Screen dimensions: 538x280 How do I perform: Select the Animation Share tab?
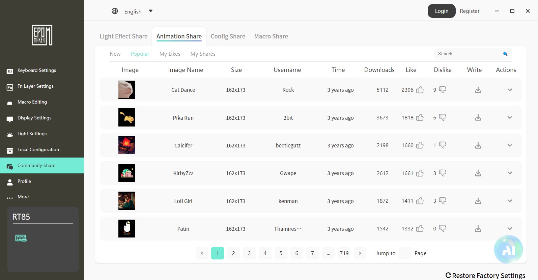179,36
